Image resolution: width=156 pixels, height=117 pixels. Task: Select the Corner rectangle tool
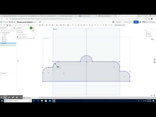pos(16,25)
